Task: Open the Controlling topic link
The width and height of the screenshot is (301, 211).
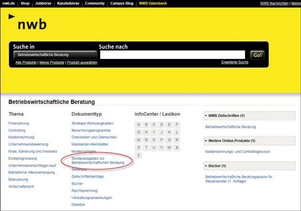Action: (17, 130)
